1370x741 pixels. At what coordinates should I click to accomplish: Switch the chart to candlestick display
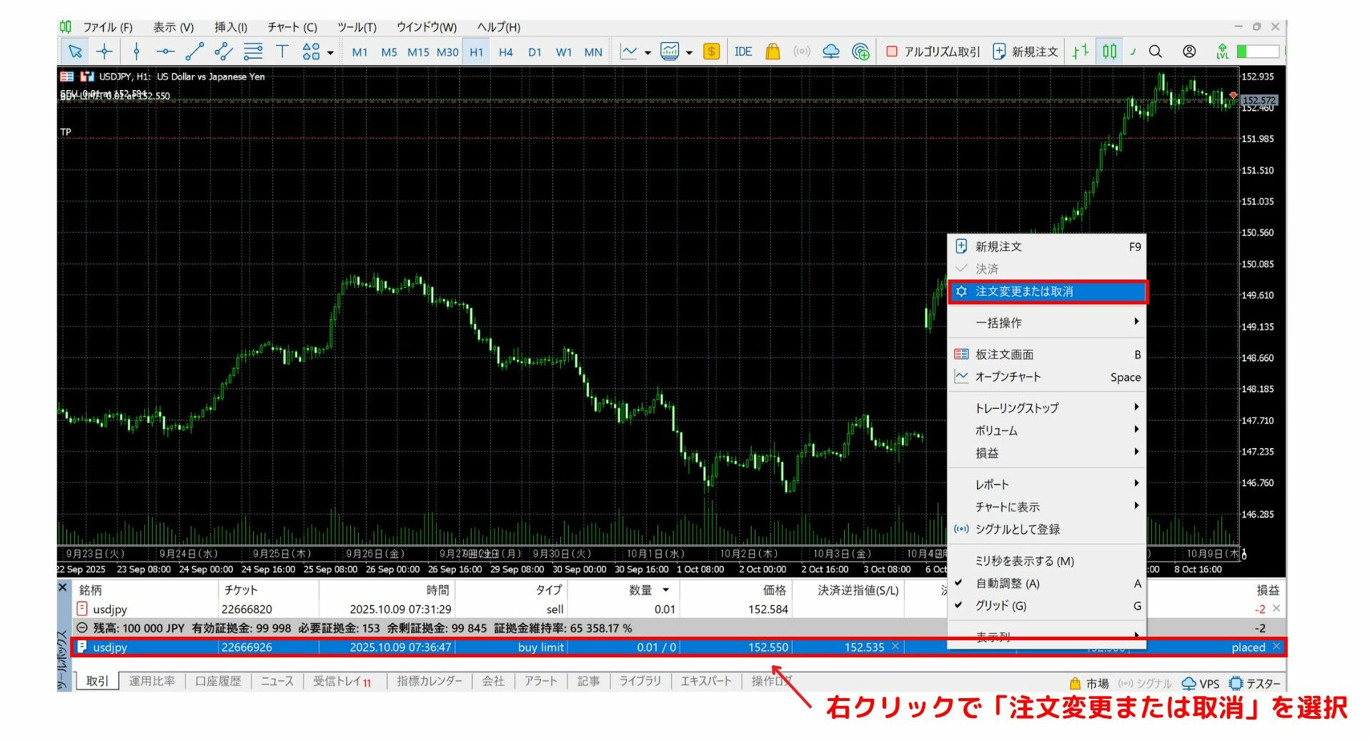point(1109,51)
